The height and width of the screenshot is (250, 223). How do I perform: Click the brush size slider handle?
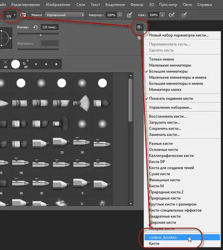[41, 36]
